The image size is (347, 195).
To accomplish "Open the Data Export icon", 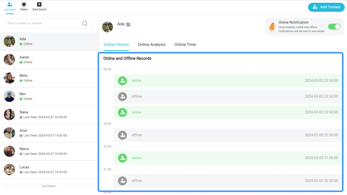I will [39, 4].
